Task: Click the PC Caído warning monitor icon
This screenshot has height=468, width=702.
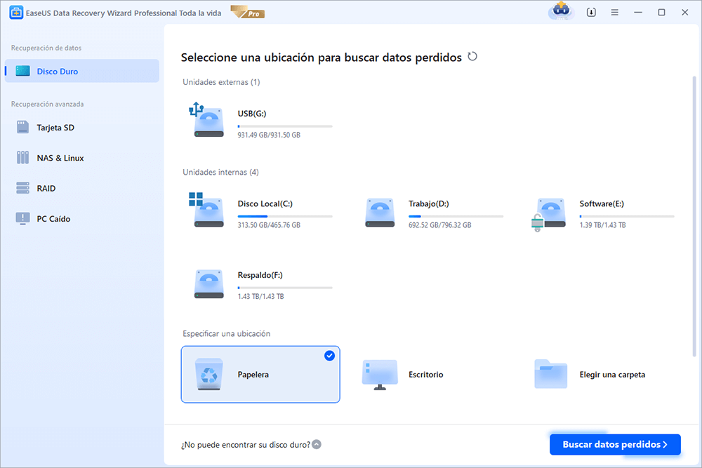Action: point(23,218)
